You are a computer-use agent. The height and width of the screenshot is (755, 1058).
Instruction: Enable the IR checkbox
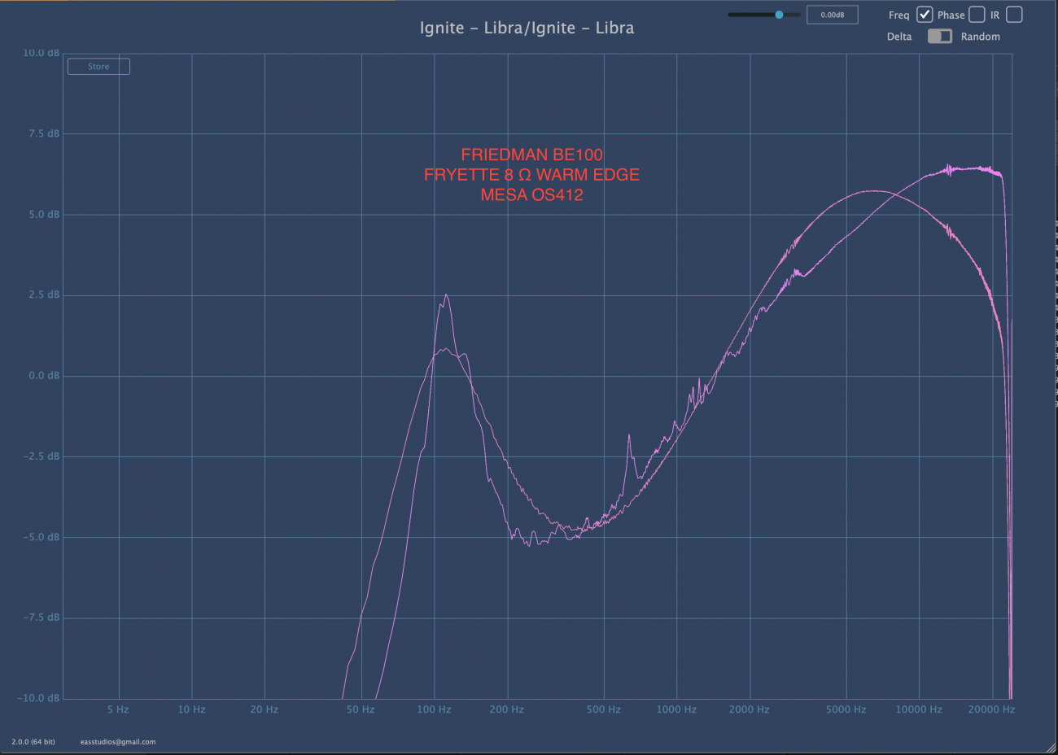pyautogui.click(x=1014, y=15)
